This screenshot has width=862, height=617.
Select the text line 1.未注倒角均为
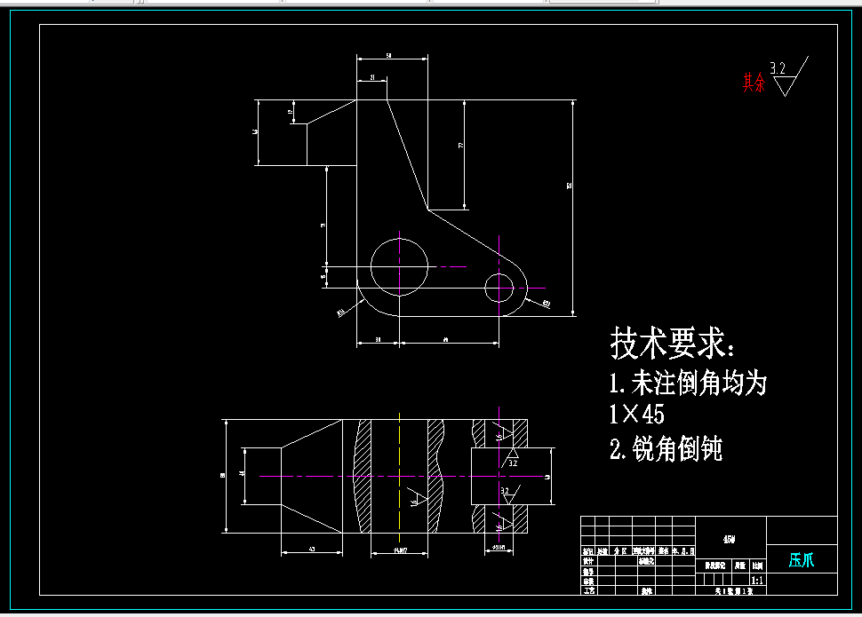click(x=688, y=383)
